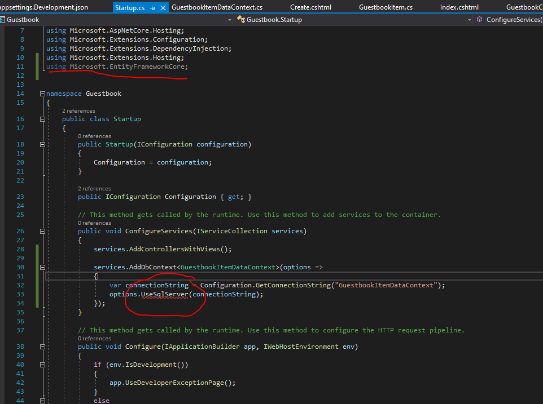Collapse the if env.IsDevelopment block
Screen dimensions: 543x404
(x=42, y=365)
